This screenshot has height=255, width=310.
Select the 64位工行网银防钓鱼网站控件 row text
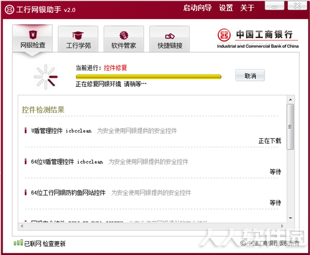(x=68, y=192)
